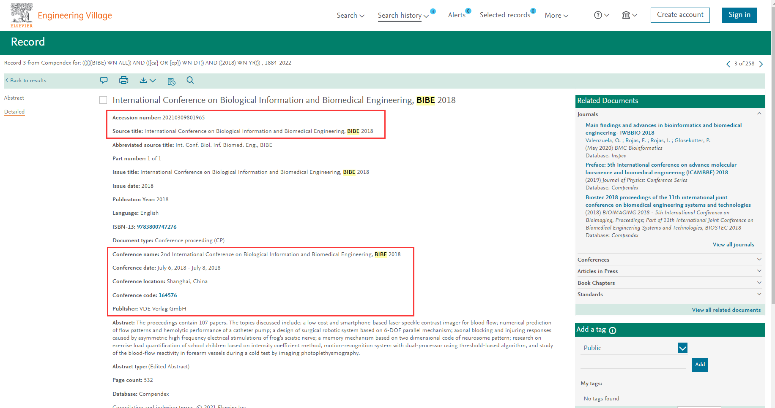Viewport: 775px width, 408px height.
Task: Switch to Abstract view
Action: pyautogui.click(x=14, y=98)
